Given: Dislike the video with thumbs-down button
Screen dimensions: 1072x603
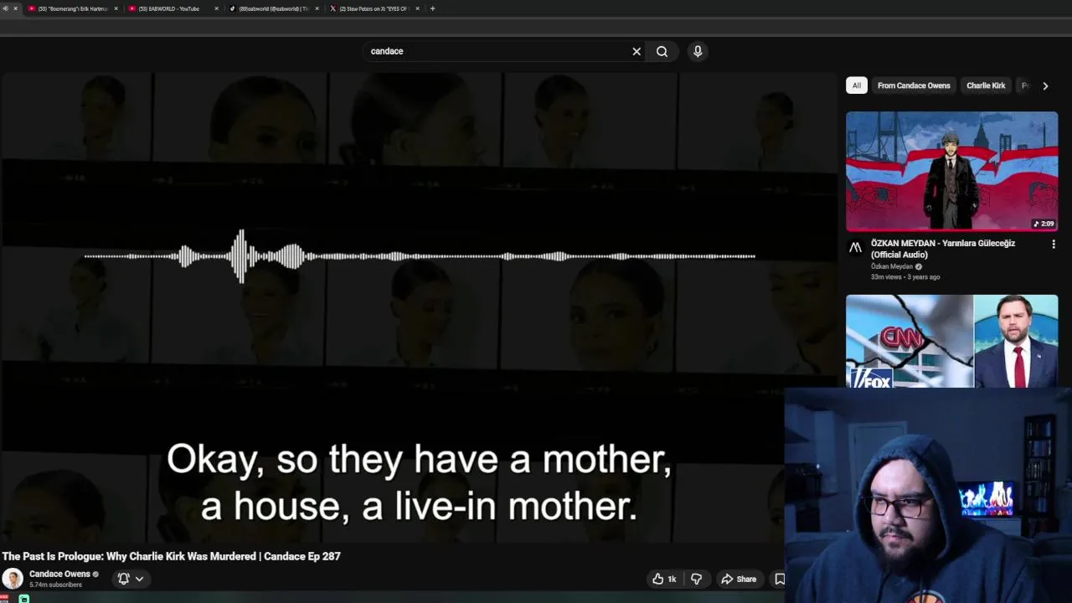Looking at the screenshot, I should pos(696,579).
